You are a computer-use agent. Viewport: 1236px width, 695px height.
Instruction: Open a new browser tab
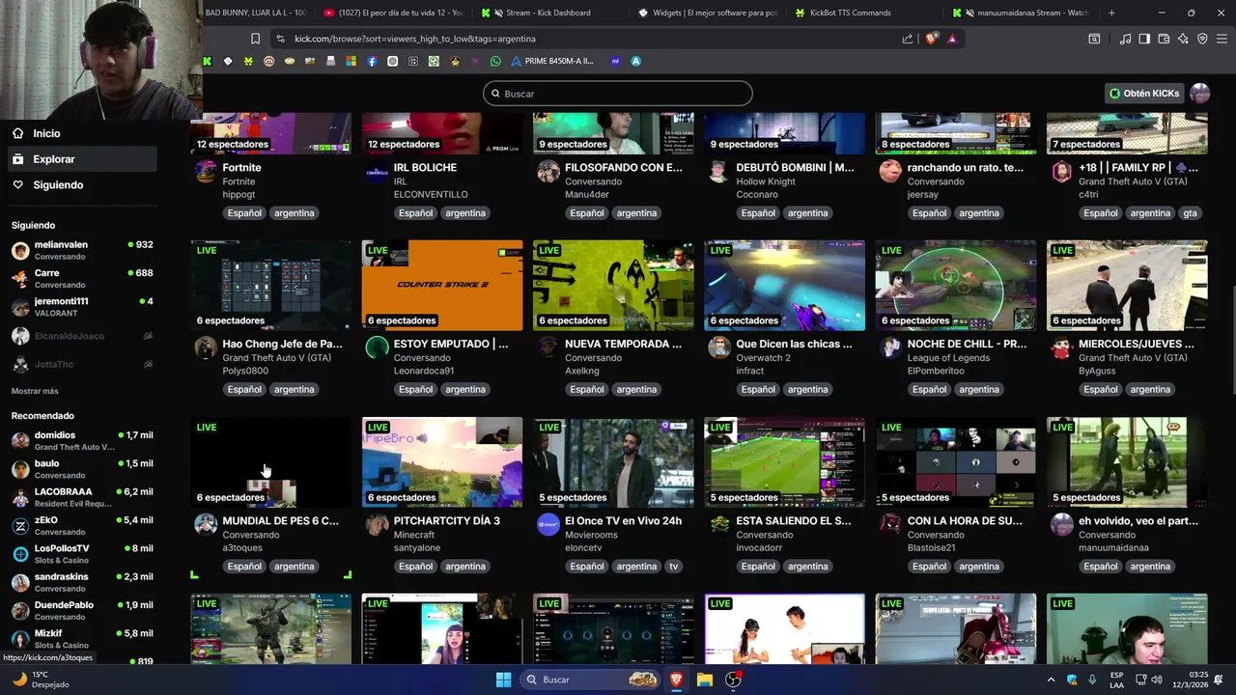(1111, 13)
